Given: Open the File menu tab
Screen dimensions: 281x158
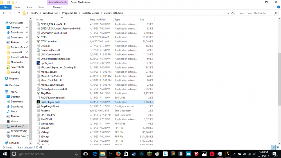Looking at the screenshot, I should click(6, 7).
